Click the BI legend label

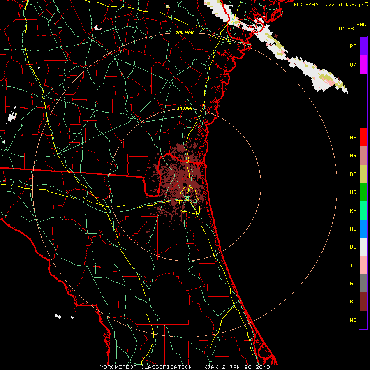click(353, 302)
